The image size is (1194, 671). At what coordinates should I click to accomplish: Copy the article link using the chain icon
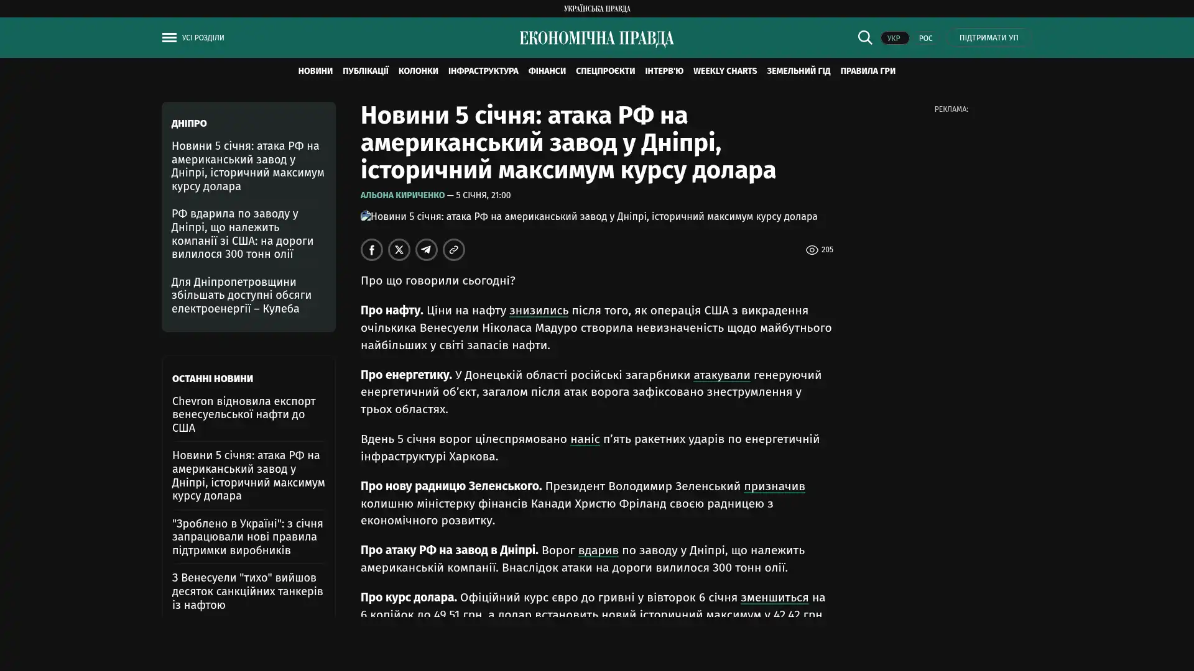453,250
